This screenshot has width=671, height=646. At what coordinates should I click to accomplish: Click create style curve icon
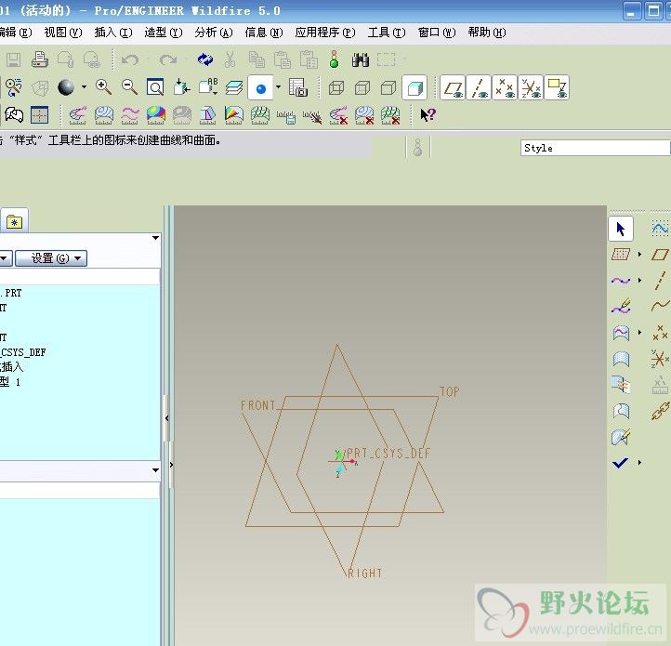point(621,281)
